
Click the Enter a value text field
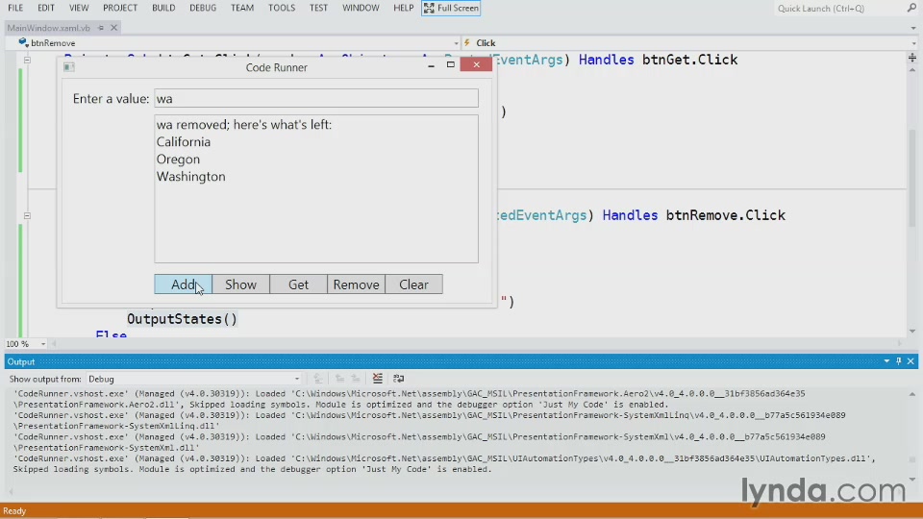click(316, 98)
